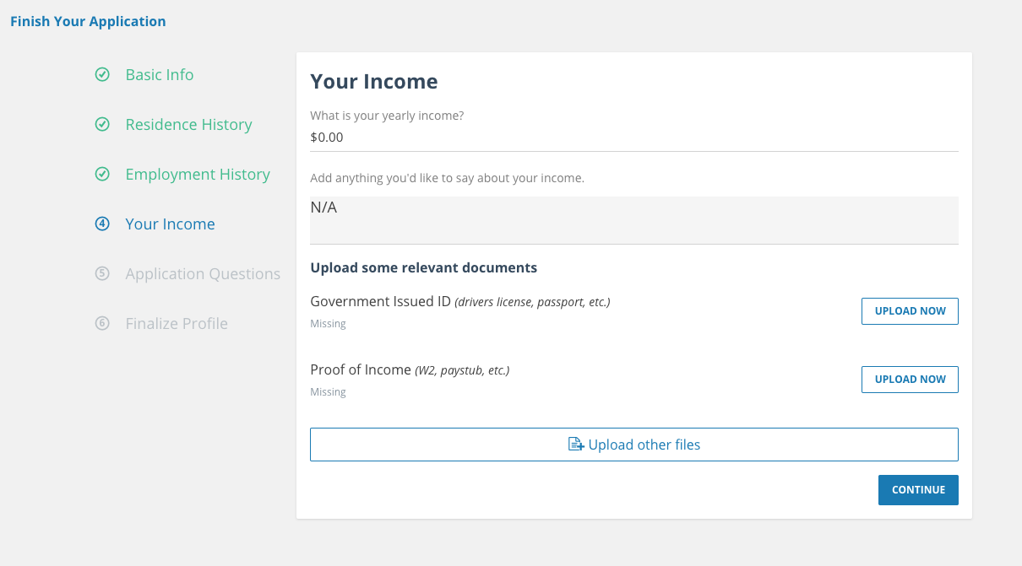
Task: Focus the yearly income field
Action: [x=633, y=137]
